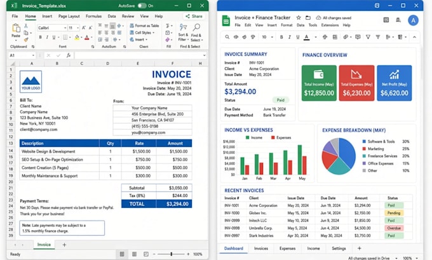Viewport: 432px width, 260px height.
Task: Open the Format menu in Sheets
Action: click(x=287, y=25)
